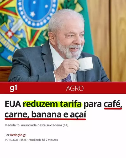Click the purple tie in the photo
The height and width of the screenshot is (158, 126).
[x=67, y=78]
